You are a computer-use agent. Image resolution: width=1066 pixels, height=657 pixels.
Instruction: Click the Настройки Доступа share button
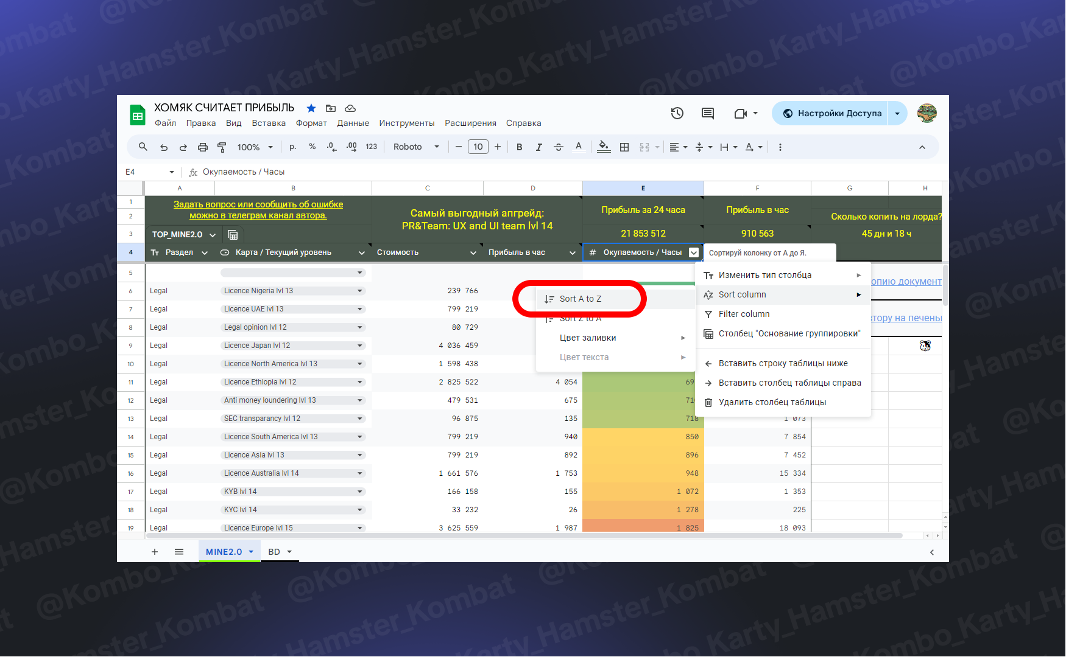tap(831, 113)
